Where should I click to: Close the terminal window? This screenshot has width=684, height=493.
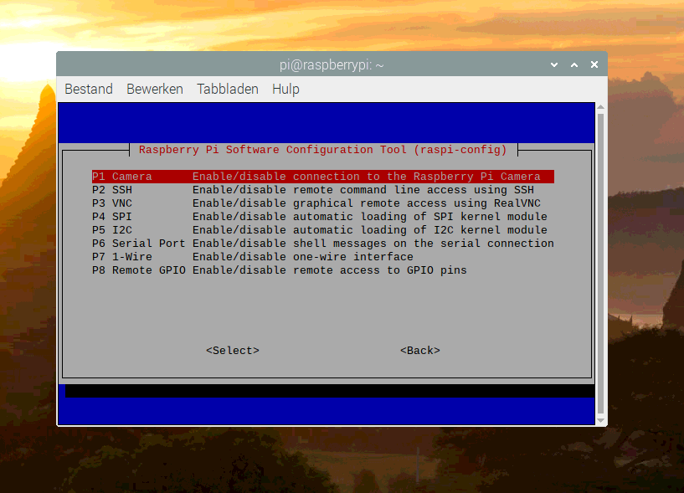click(x=594, y=64)
